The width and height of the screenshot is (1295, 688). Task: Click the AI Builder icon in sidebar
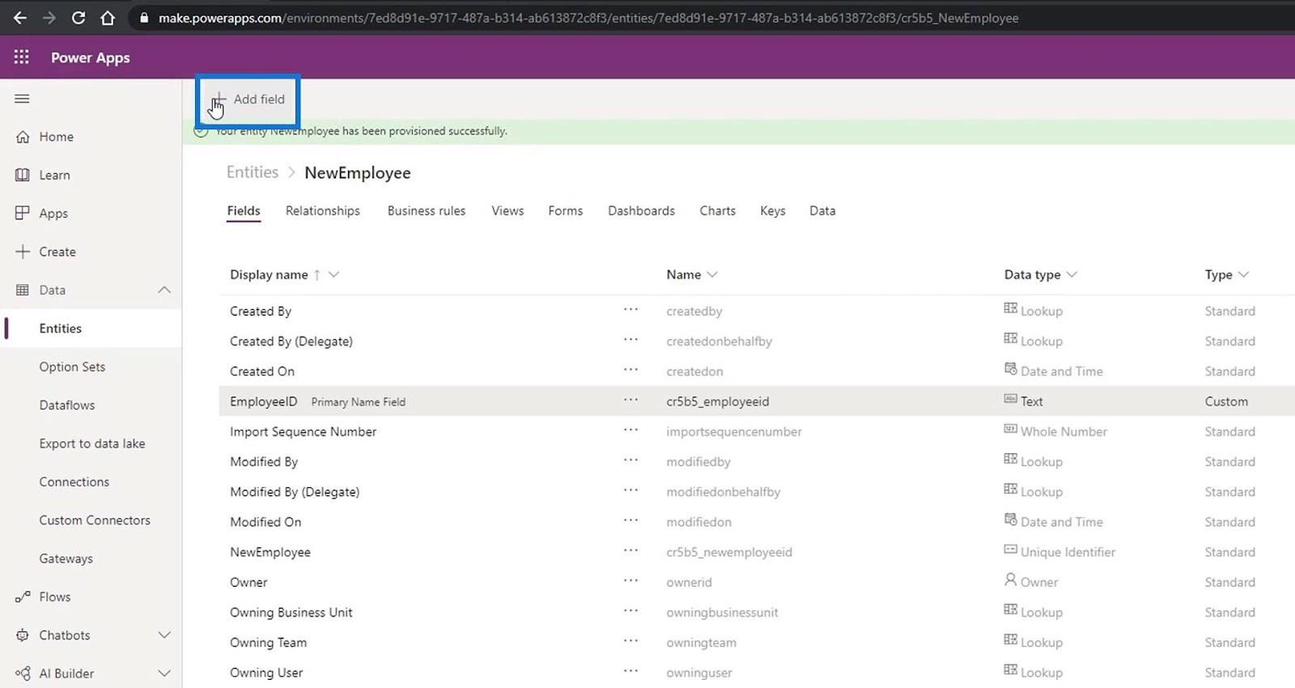coord(23,673)
